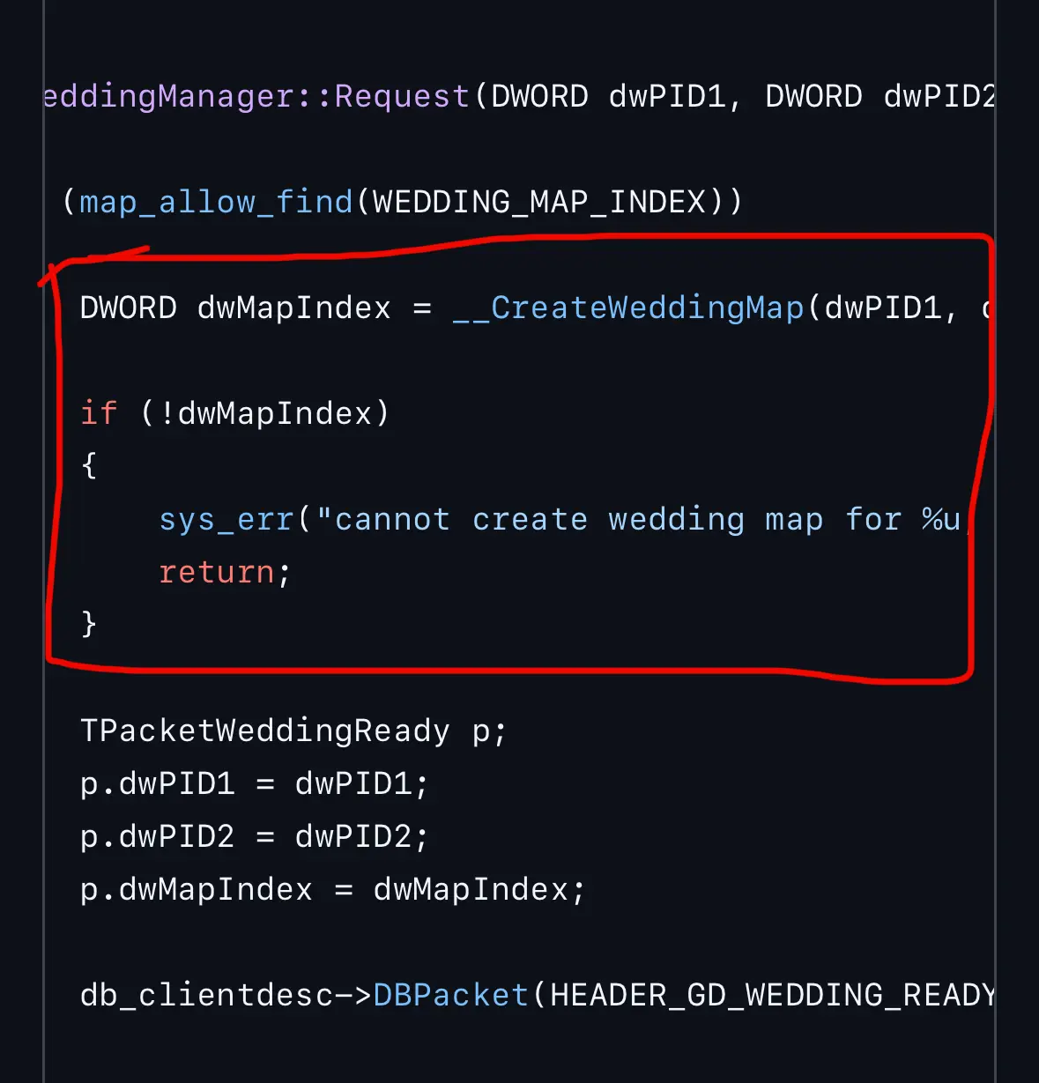Click the db_clientdesc identifier

pos(206,995)
